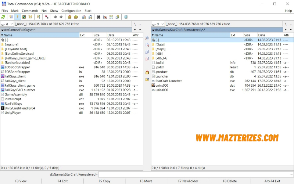Open the FTP connect toolbar icon

pyautogui.click(x=84, y=17)
